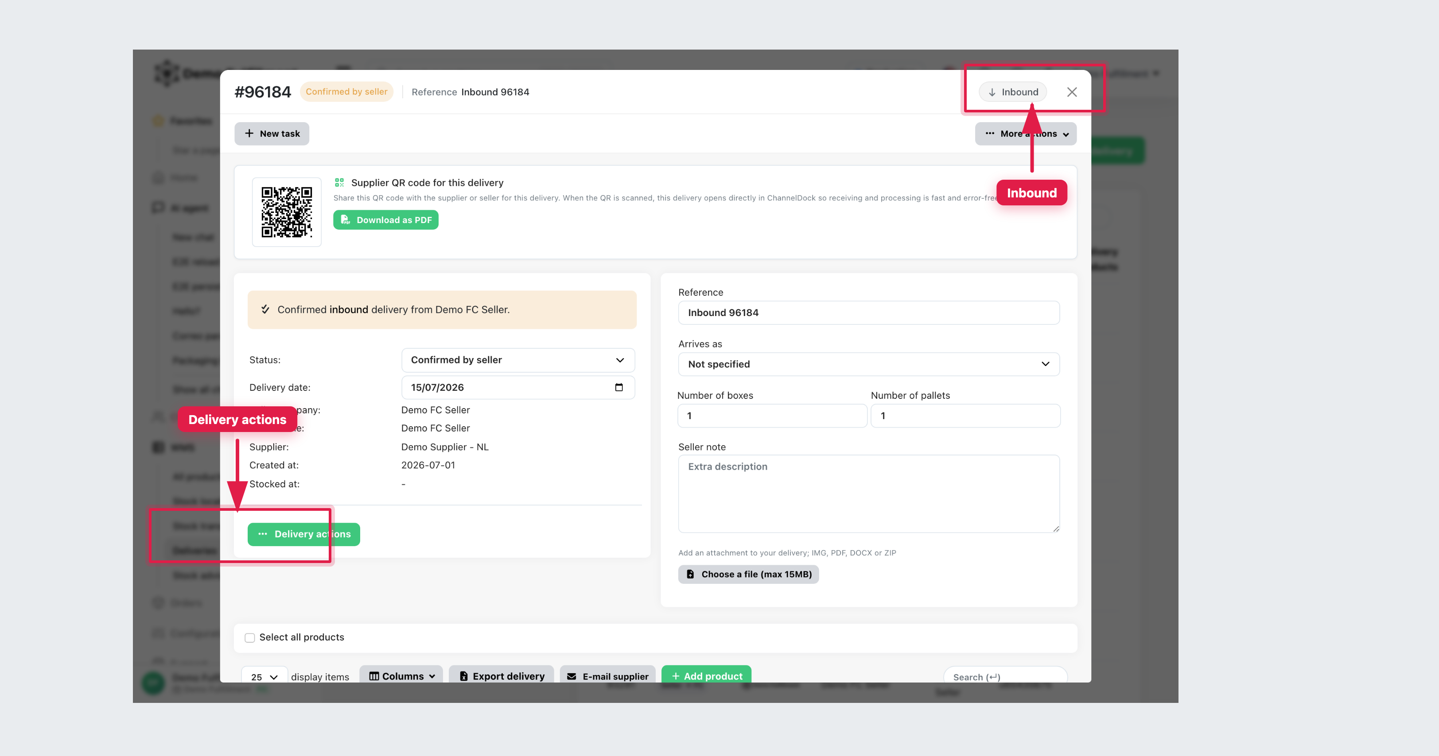
Task: Click the green QR icon beside Supplier QR heading
Action: click(x=339, y=182)
